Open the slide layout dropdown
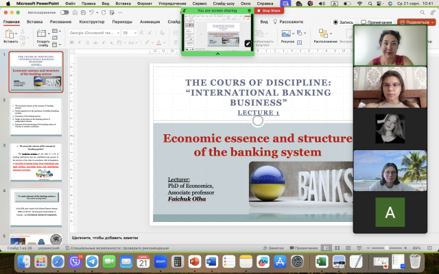 coord(56,31)
